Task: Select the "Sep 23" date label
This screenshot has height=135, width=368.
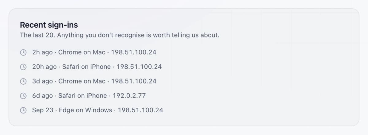Action: (43, 110)
